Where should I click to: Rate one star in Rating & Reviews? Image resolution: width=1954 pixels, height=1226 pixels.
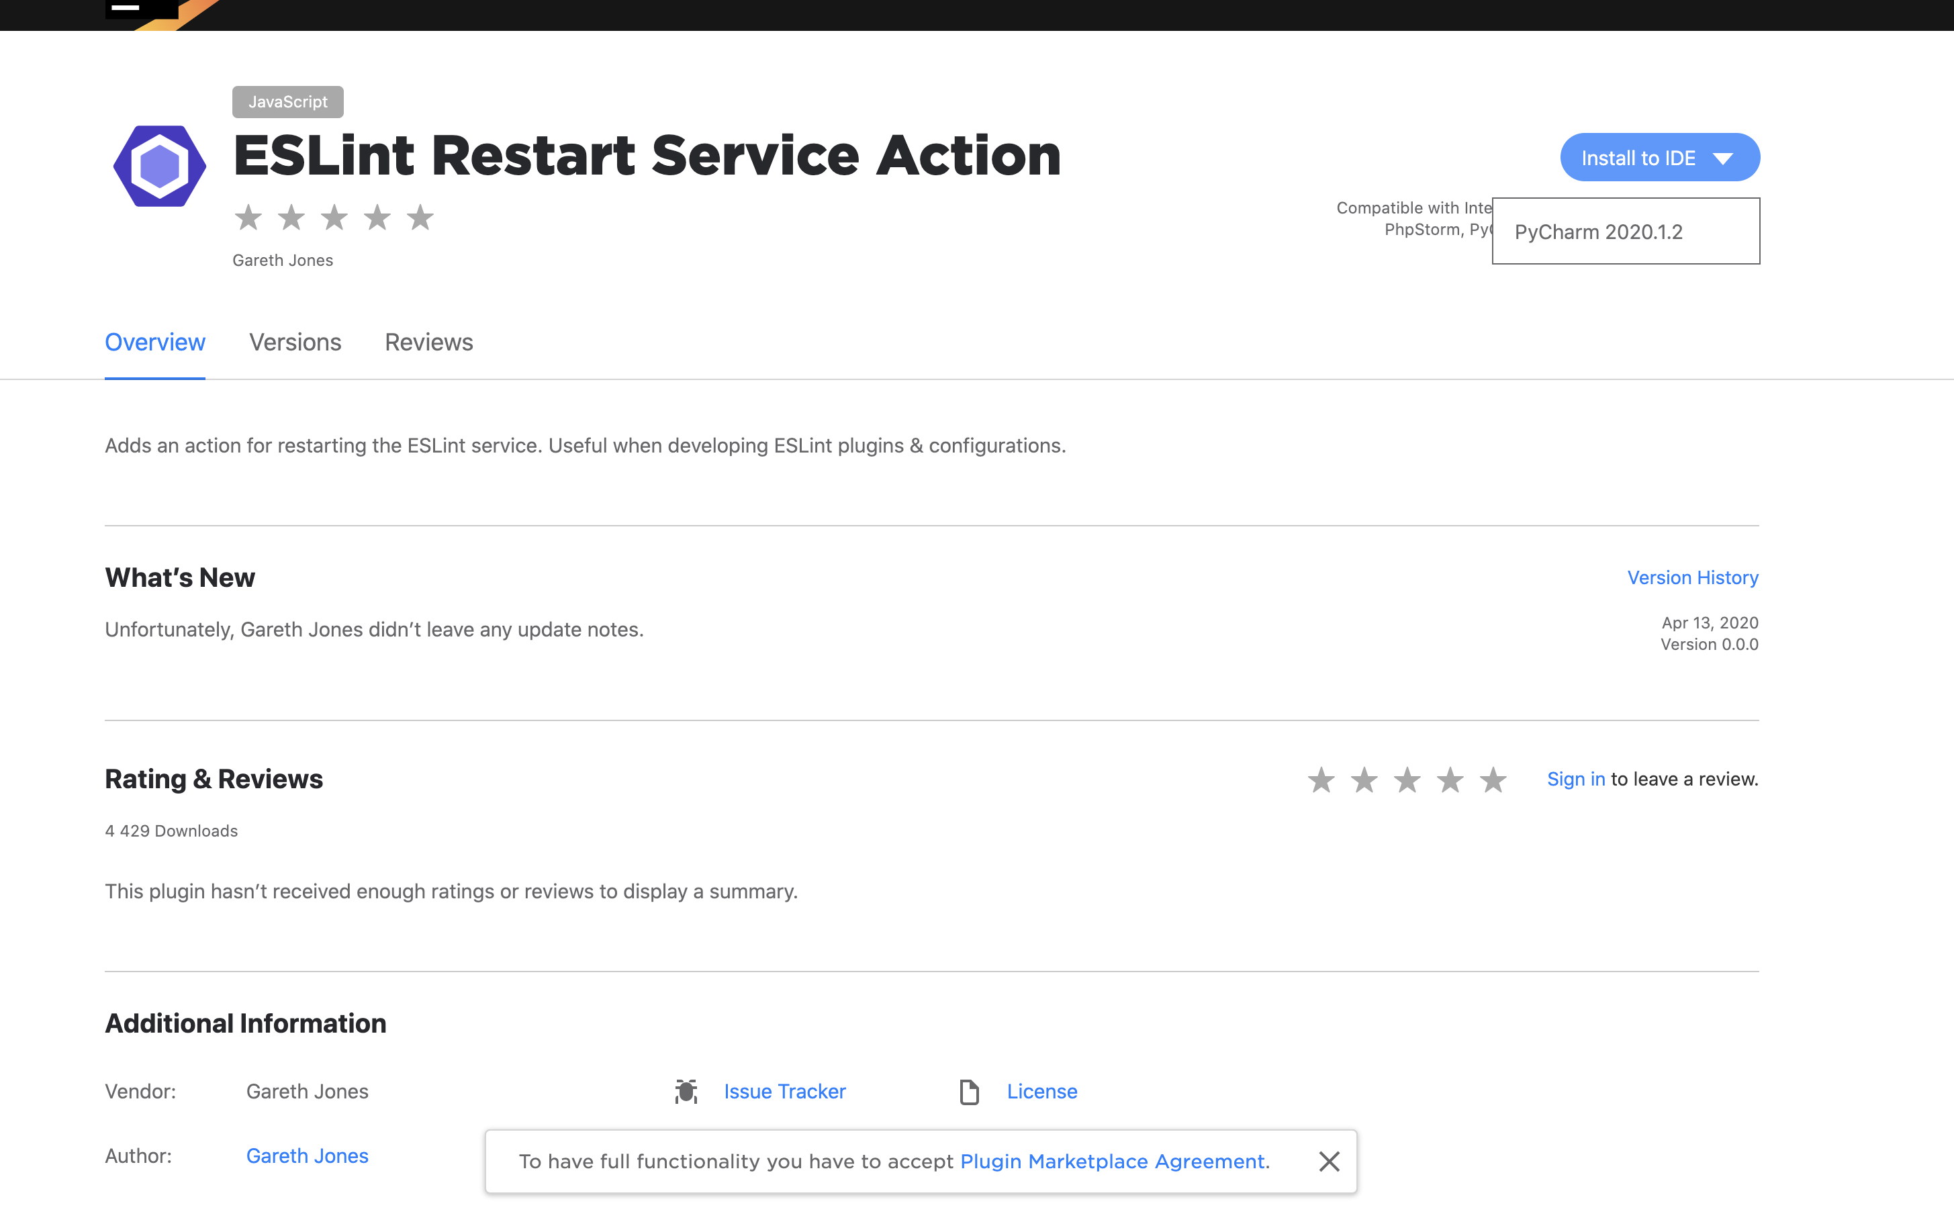(x=1321, y=780)
